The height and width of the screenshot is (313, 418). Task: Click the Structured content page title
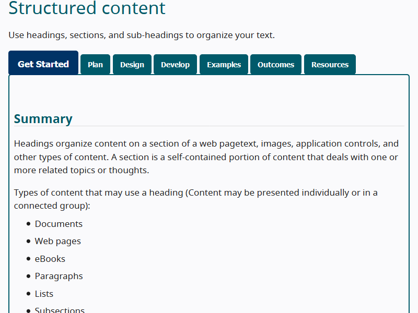[87, 8]
